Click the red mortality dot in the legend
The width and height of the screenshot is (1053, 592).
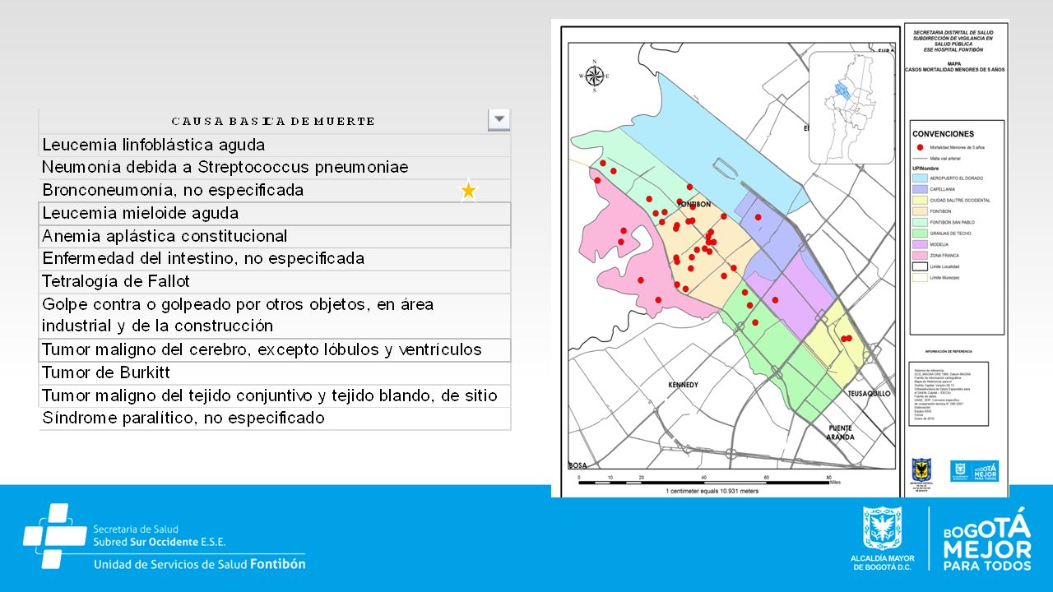tap(919, 146)
